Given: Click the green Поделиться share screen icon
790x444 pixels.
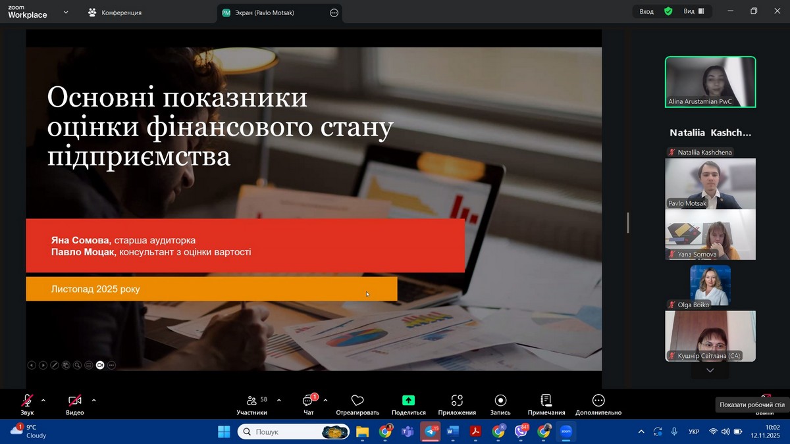Looking at the screenshot, I should (x=408, y=401).
